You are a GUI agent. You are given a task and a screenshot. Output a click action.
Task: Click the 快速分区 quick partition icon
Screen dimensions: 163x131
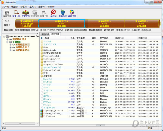[x=35, y=14]
